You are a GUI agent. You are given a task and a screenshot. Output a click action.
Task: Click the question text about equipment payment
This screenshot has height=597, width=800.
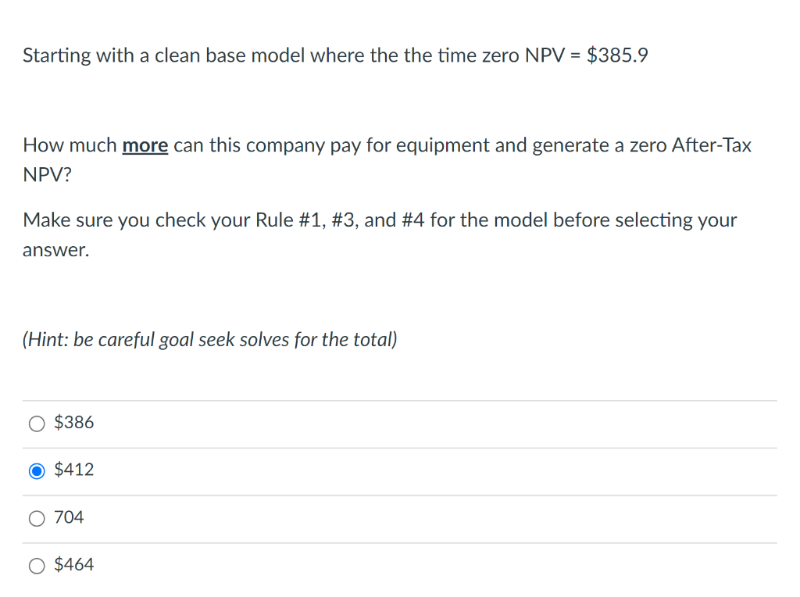click(x=387, y=159)
